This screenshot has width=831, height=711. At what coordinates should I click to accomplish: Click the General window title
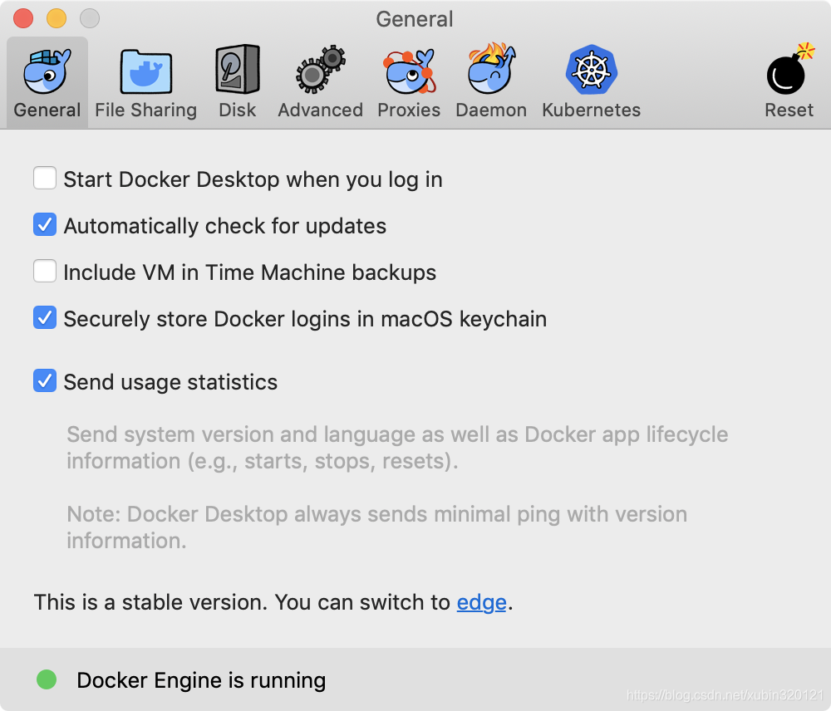(415, 19)
